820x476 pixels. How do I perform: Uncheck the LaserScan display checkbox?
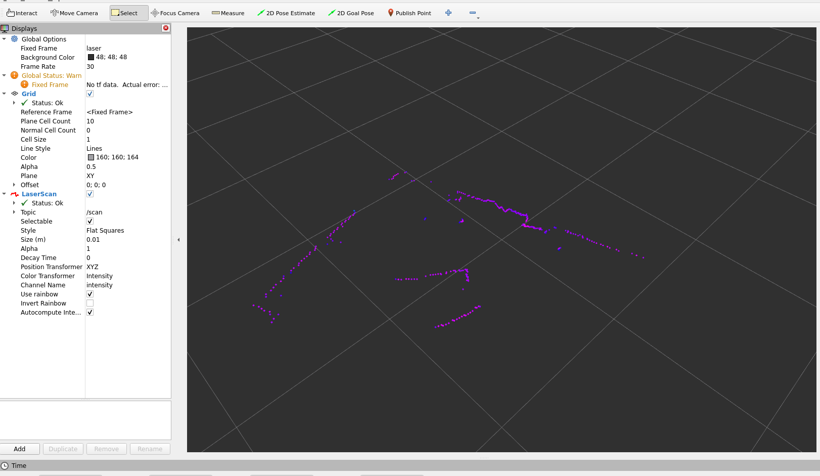tap(89, 194)
